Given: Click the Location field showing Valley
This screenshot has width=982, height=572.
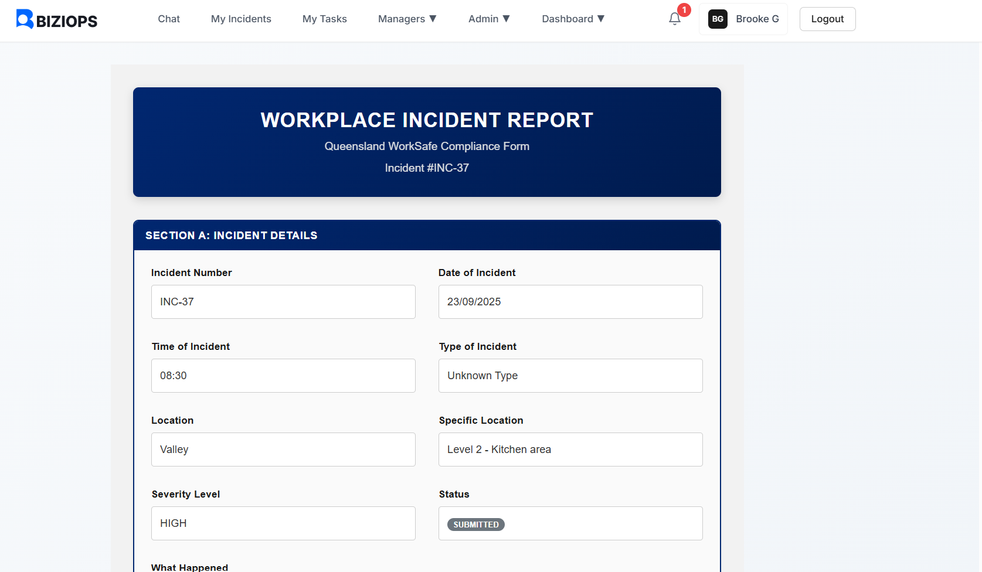Looking at the screenshot, I should [283, 450].
